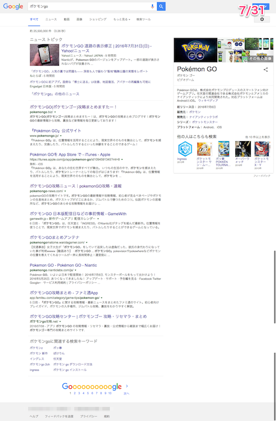Click the blue search magnifier button

tap(161, 6)
